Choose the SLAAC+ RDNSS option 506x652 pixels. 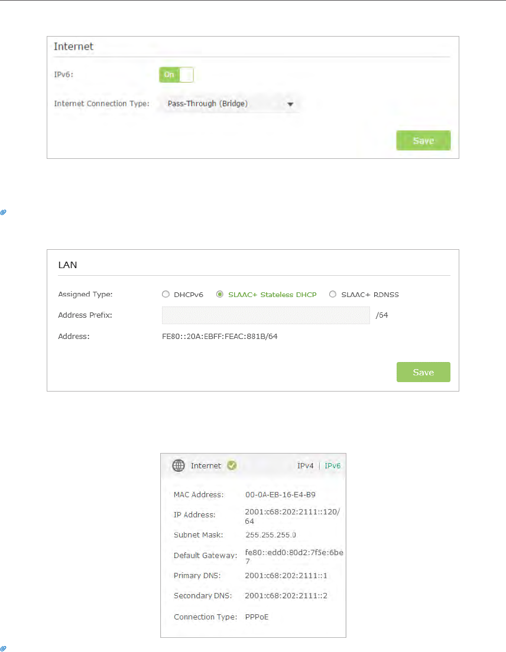332,294
